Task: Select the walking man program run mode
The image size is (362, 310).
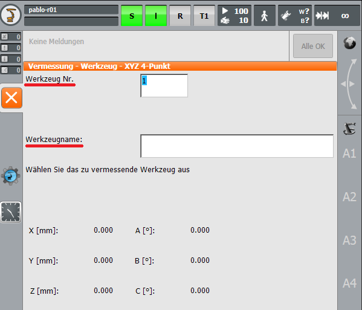Action: click(265, 16)
